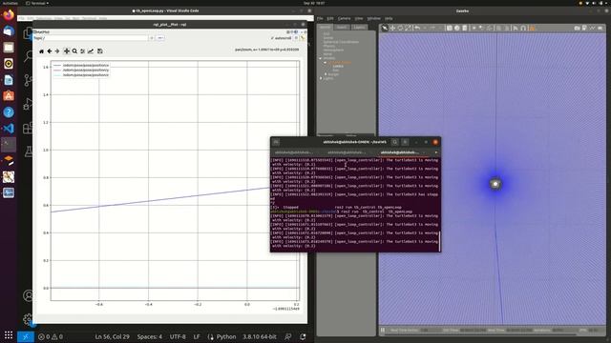Open Firefox from the Ubuntu dock
The width and height of the screenshot is (611, 343).
(x=9, y=15)
